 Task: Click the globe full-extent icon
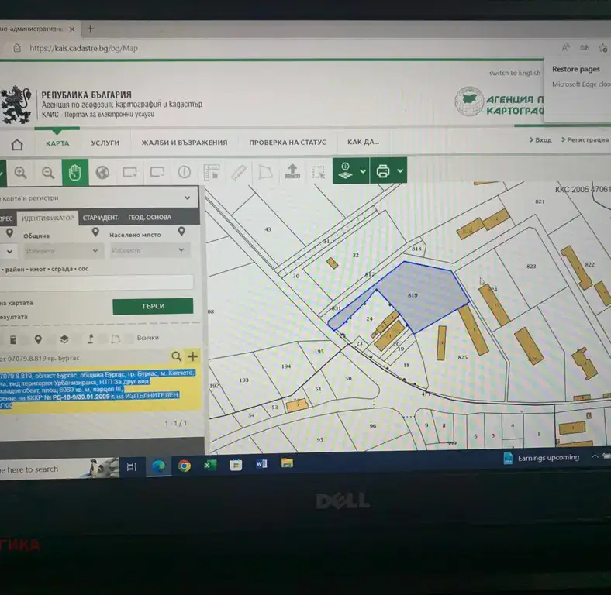point(102,172)
